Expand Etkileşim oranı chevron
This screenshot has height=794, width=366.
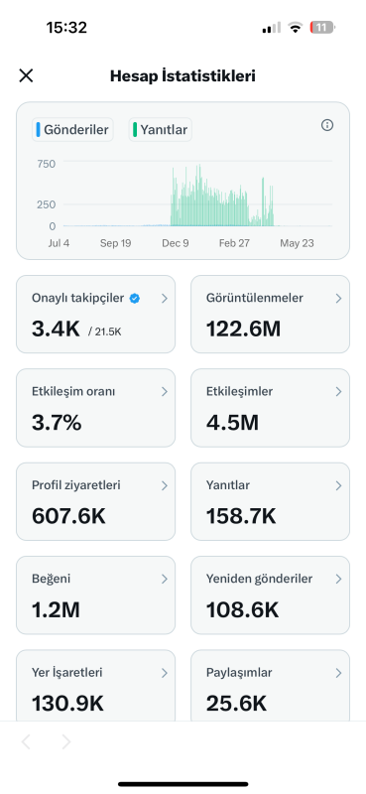pos(164,392)
